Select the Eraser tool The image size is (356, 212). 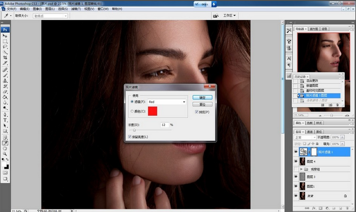click(x=5, y=92)
